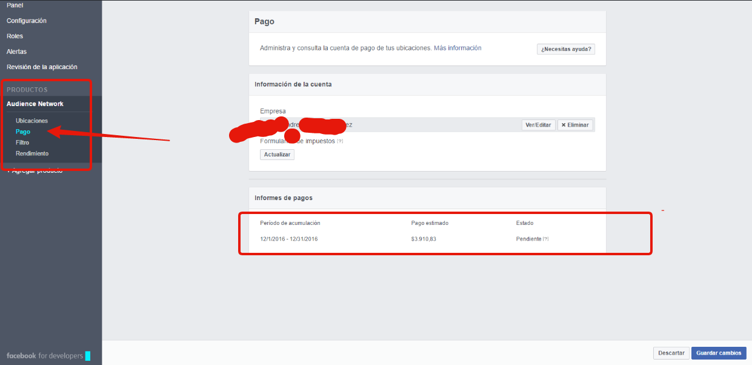Open Filtro under Audience Network
The width and height of the screenshot is (752, 365).
pyautogui.click(x=22, y=142)
